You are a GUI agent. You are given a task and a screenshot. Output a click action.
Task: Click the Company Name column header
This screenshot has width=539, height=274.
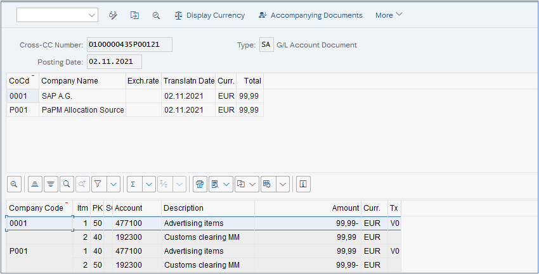point(82,81)
